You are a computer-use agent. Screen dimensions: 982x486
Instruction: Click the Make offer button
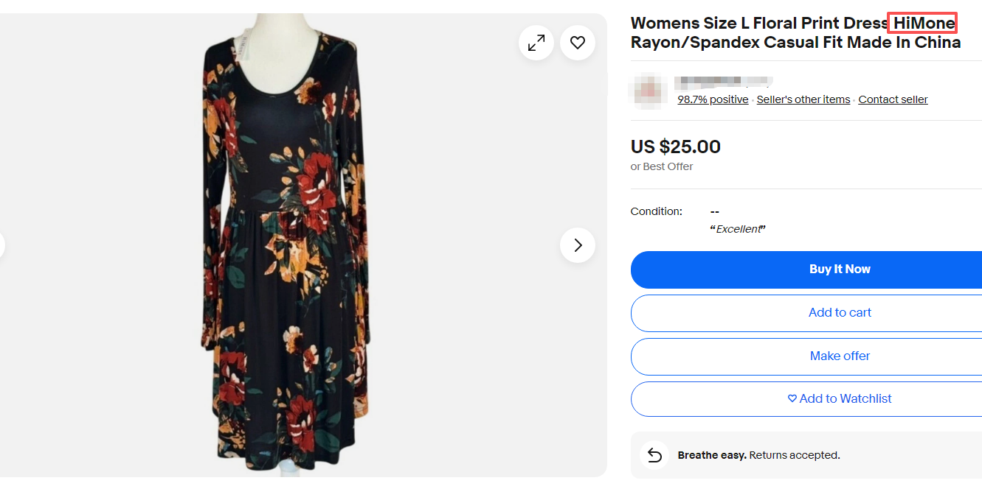(840, 356)
